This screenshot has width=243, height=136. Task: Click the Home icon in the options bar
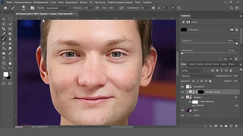pos(5,8)
